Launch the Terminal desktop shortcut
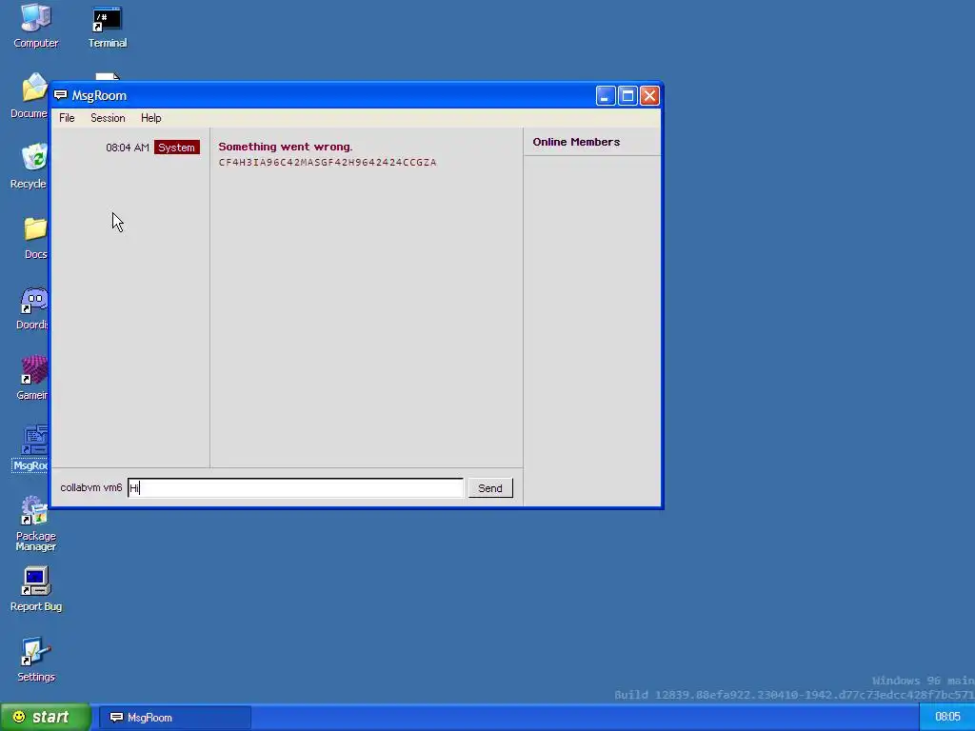The width and height of the screenshot is (975, 731). 108,26
